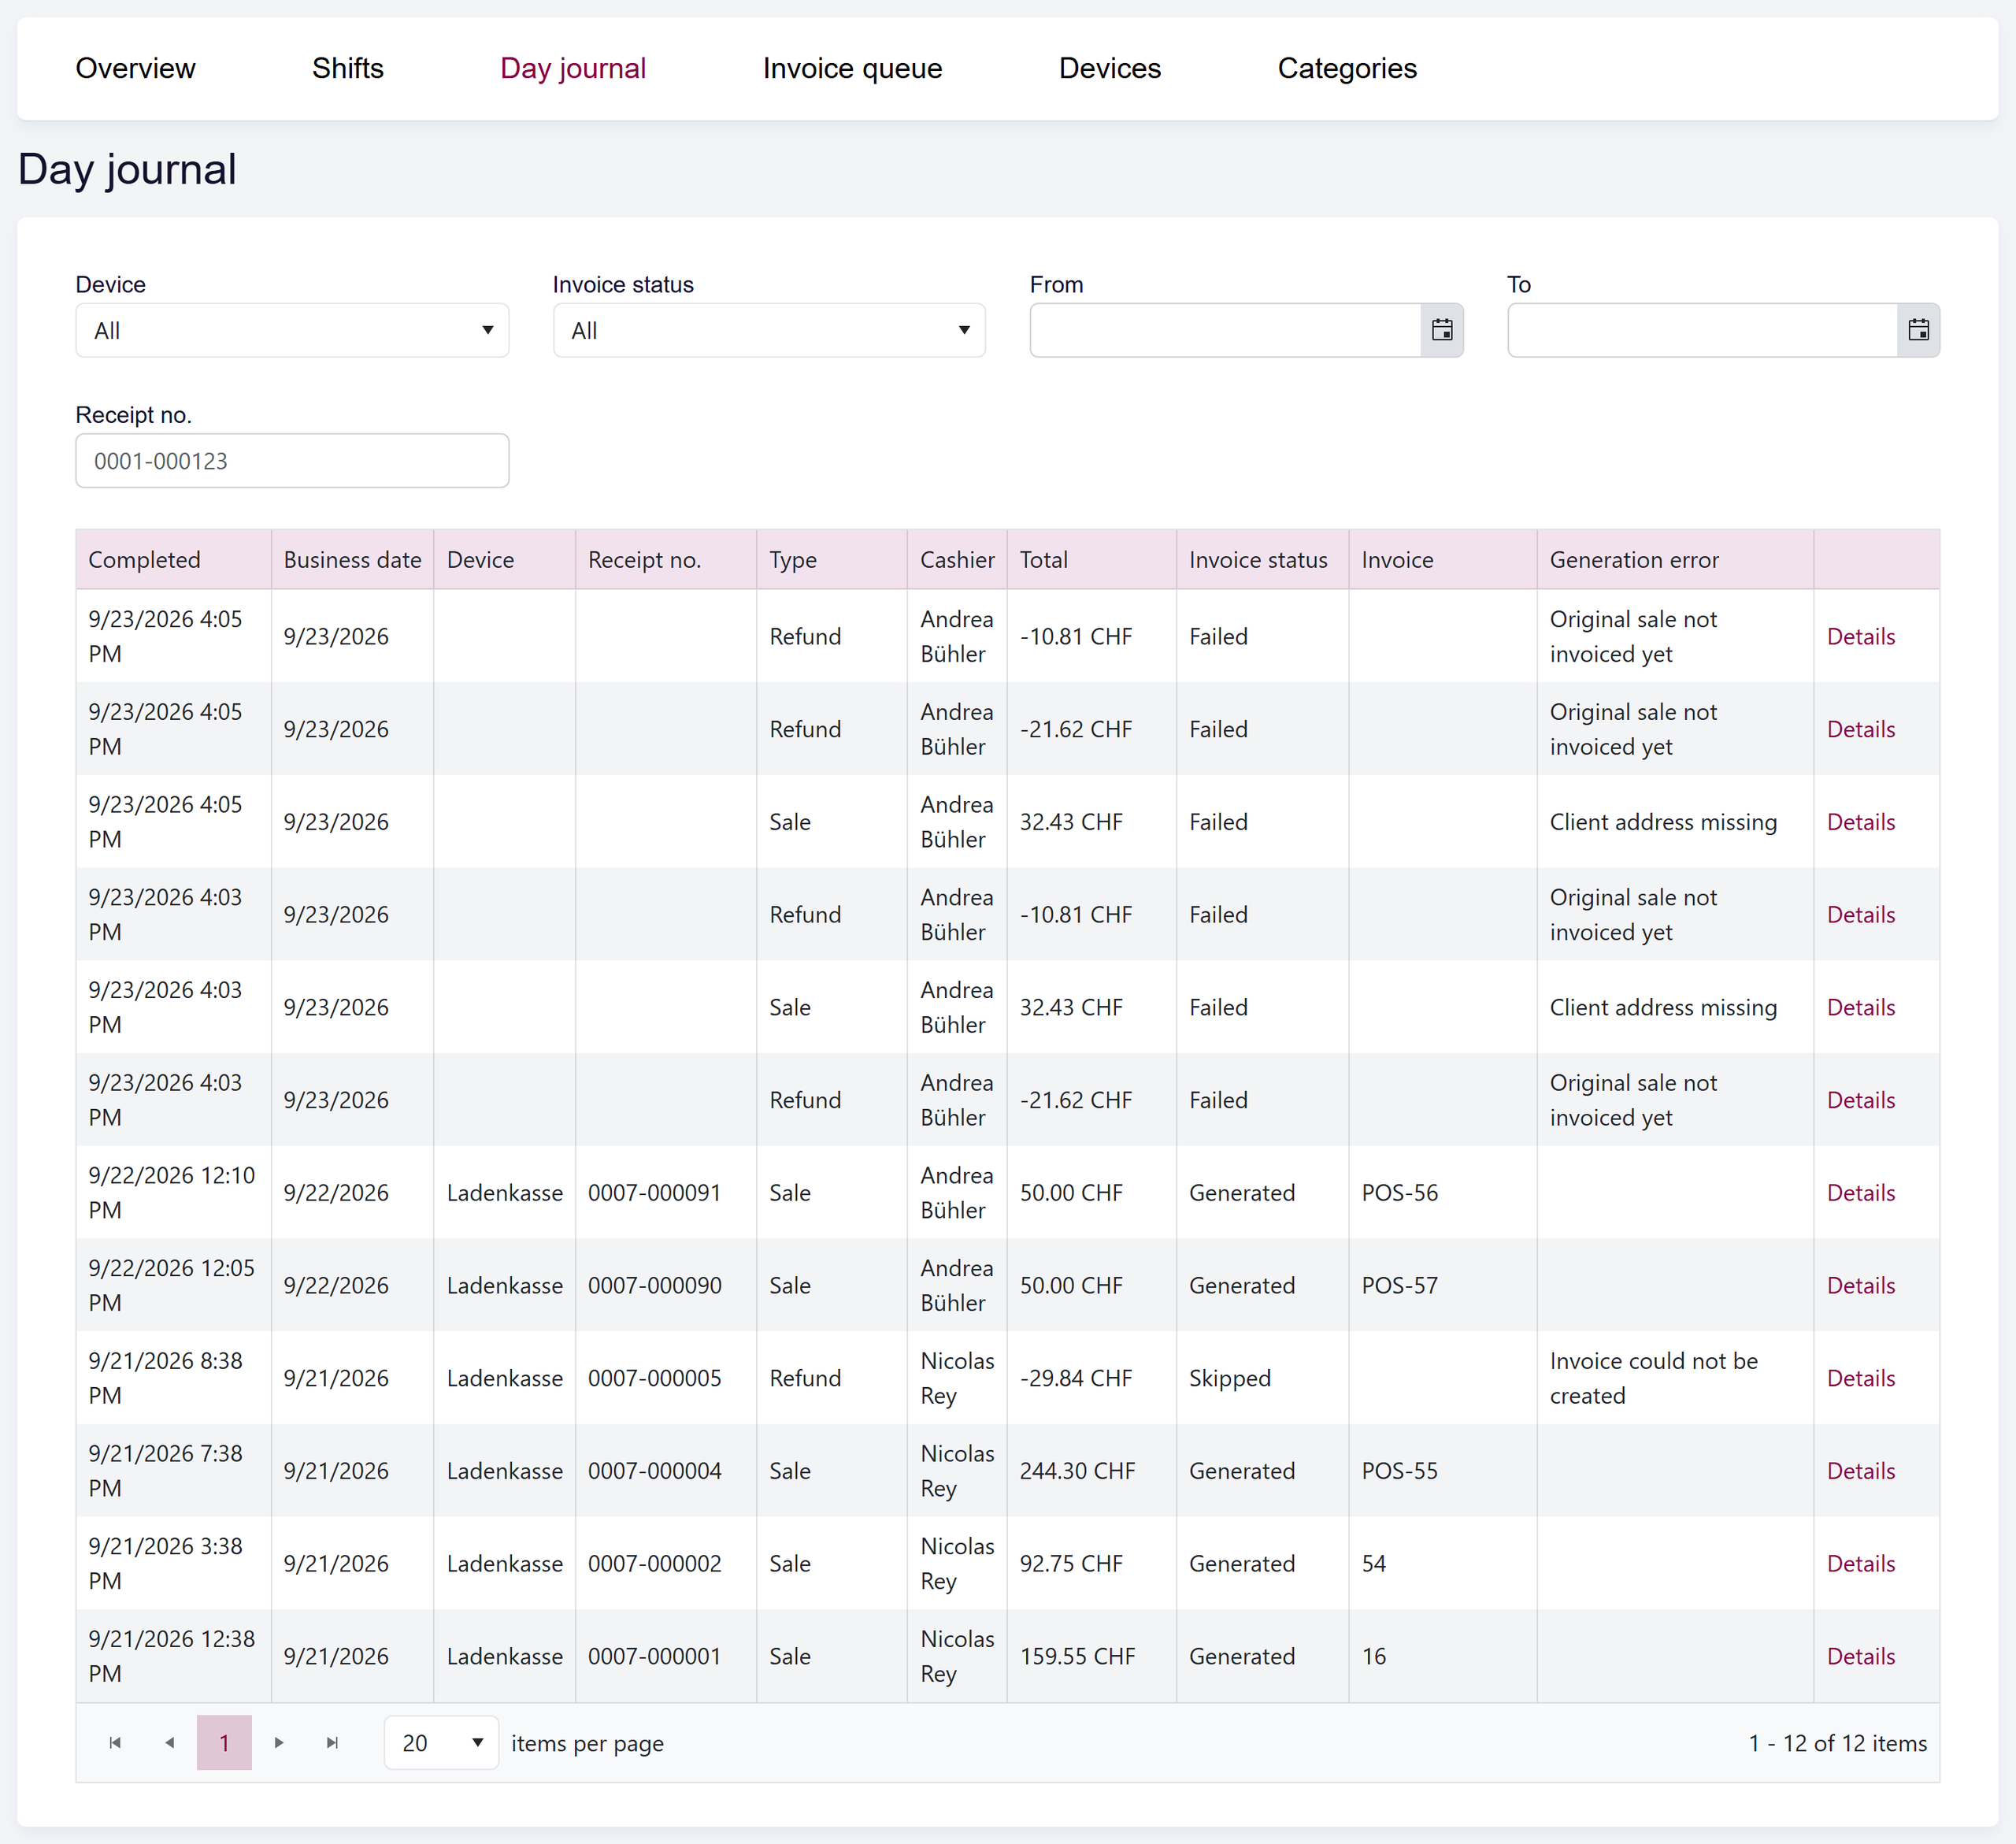The width and height of the screenshot is (2016, 1844).
Task: Open Details for skipped receipt 0007-000005
Action: click(x=1860, y=1378)
